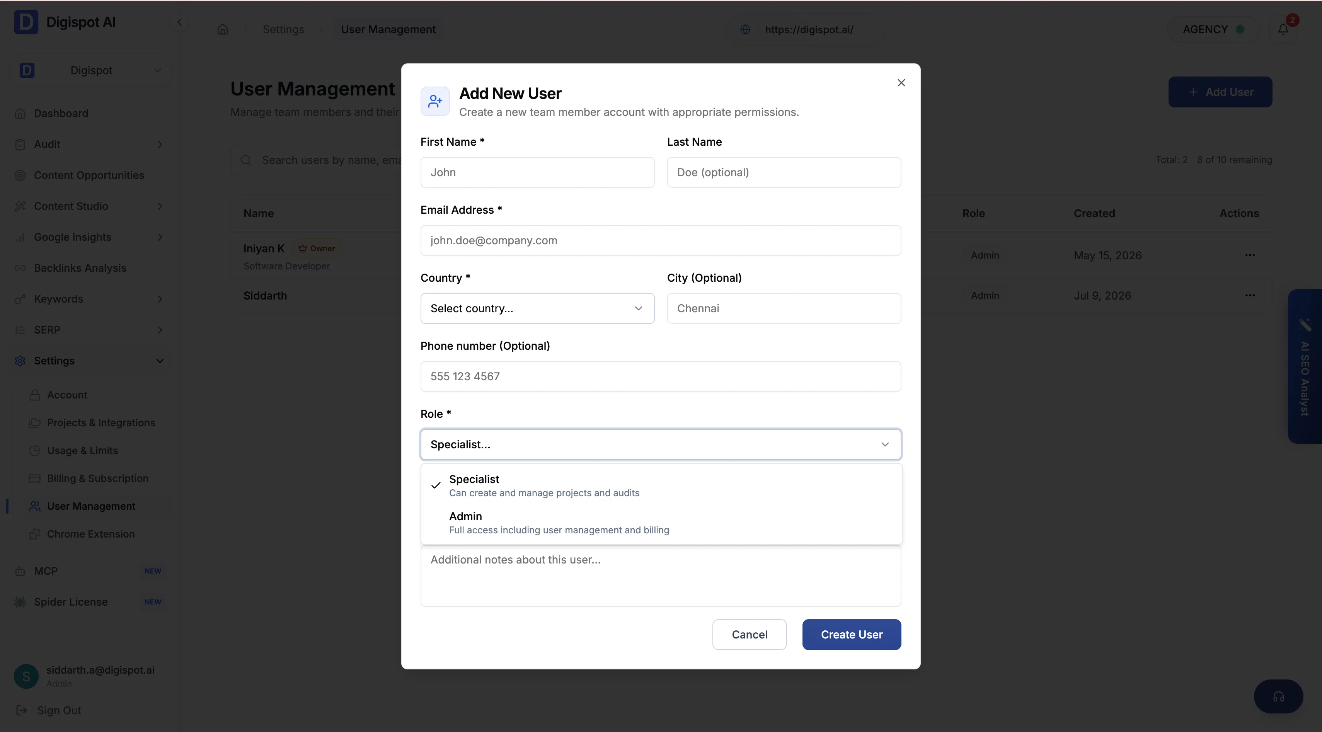Click the globe icon beside the site URL
1322x732 pixels.
tap(745, 29)
